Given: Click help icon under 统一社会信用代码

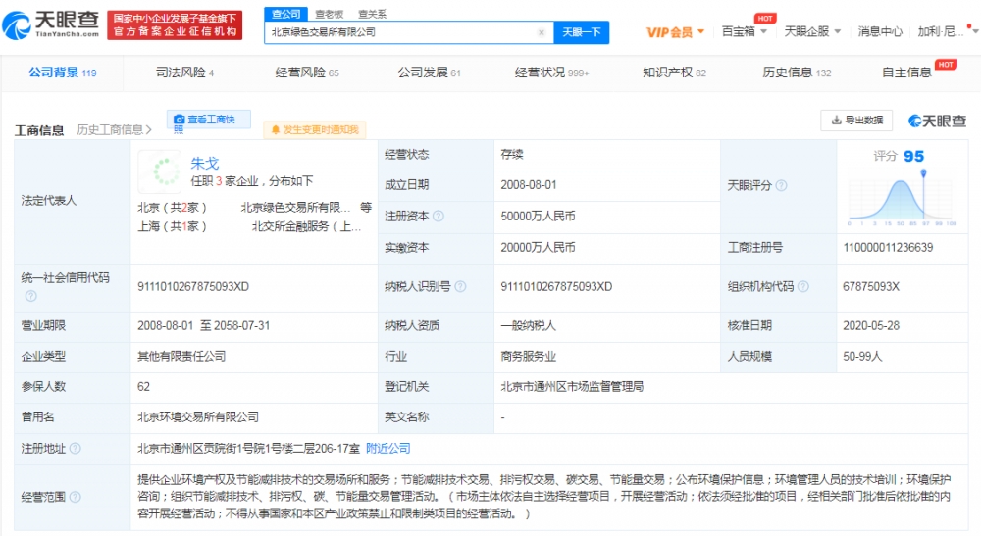Looking at the screenshot, I should tap(30, 296).
